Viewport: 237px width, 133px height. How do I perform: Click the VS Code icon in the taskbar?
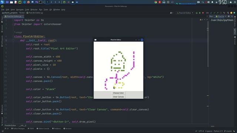(24, 2)
